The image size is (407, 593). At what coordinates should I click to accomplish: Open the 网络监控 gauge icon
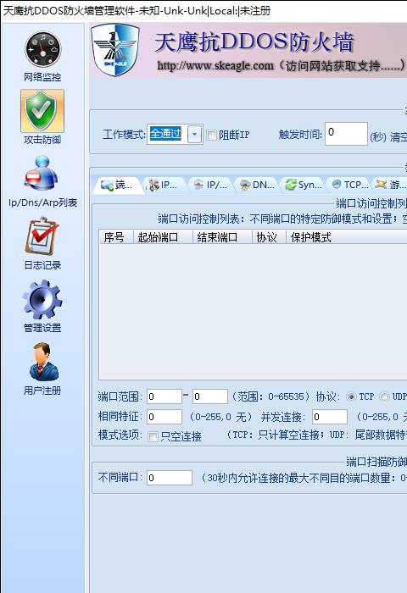point(42,49)
